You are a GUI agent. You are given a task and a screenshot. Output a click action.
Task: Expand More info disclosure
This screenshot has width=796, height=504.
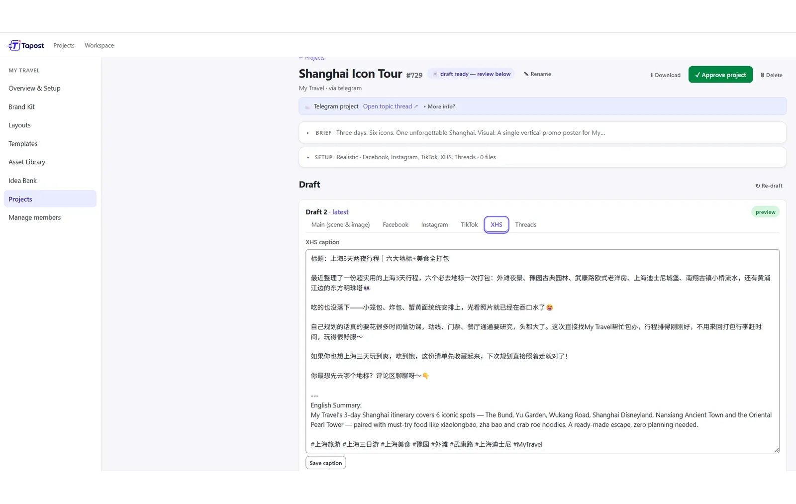coord(439,106)
